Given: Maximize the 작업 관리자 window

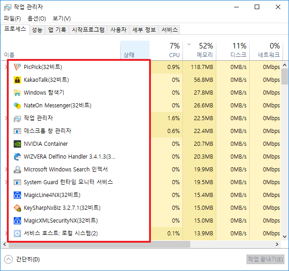Looking at the screenshot, I should tap(257, 7).
